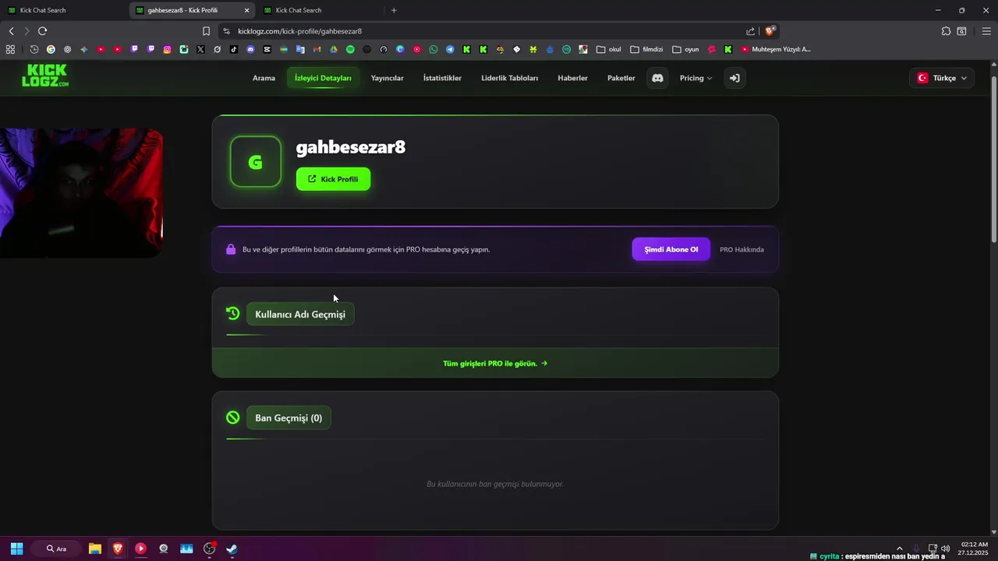Viewport: 998px width, 561px height.
Task: Open the Gemini sparkle bookmark
Action: (84, 49)
